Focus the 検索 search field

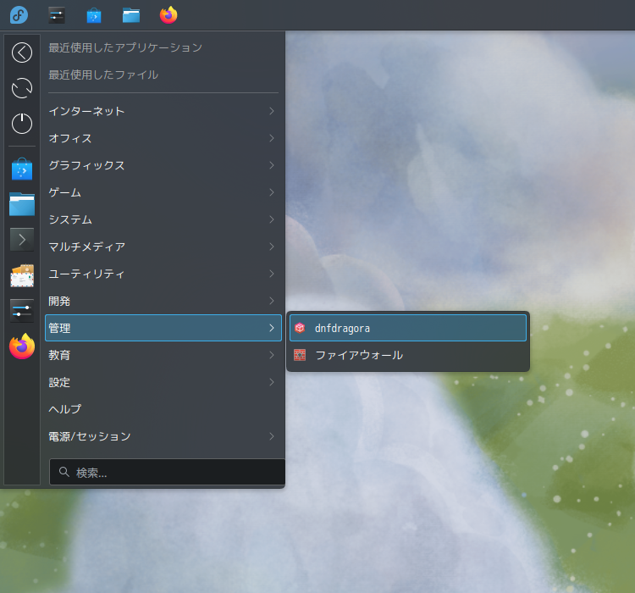tap(168, 472)
